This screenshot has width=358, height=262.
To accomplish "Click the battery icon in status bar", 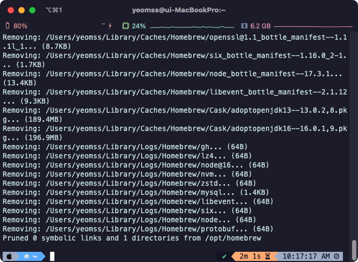I will pos(8,25).
